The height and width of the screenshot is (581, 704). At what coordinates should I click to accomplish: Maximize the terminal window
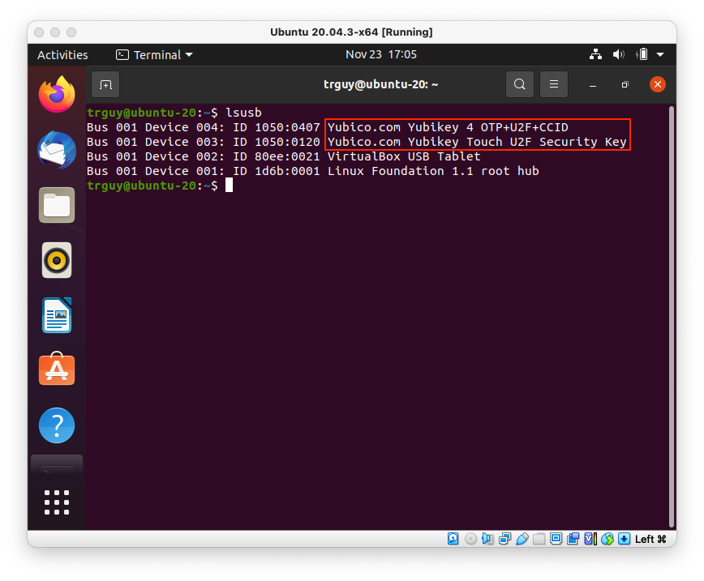point(625,84)
